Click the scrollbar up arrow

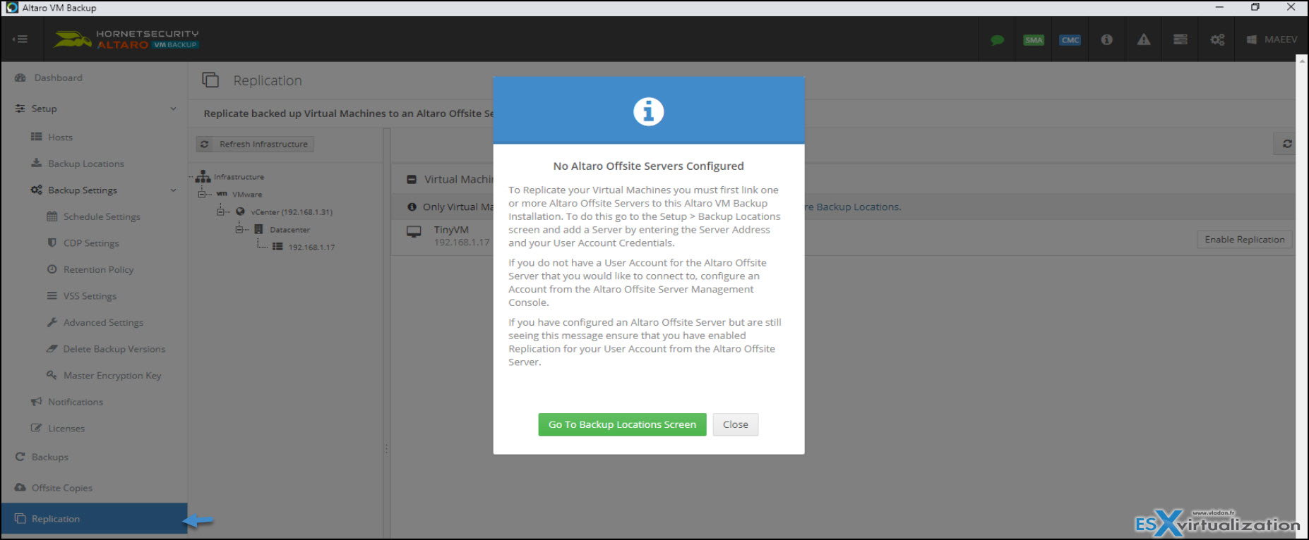pos(1302,60)
